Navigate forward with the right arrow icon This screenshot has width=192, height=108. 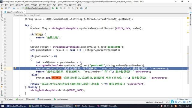tap(18, 8)
